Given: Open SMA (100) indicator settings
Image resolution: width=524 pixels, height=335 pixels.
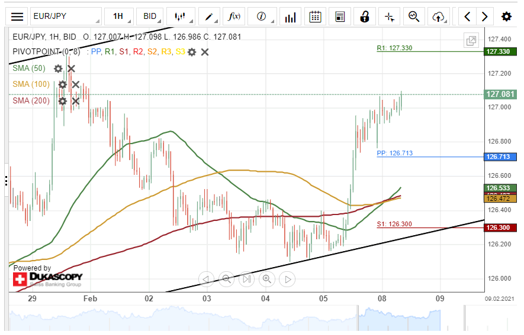Looking at the screenshot, I should [x=62, y=84].
